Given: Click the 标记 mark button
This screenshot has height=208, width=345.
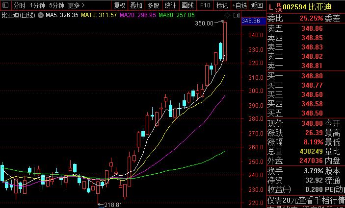Looking at the screenshot, I should pyautogui.click(x=222, y=5).
